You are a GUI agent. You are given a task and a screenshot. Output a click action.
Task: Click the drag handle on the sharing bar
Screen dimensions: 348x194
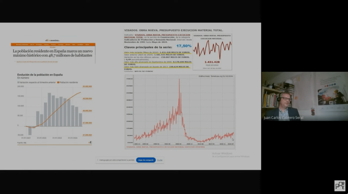click(98, 160)
